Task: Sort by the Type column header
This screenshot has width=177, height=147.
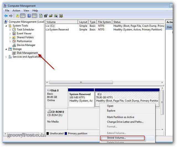Action: click(93, 22)
